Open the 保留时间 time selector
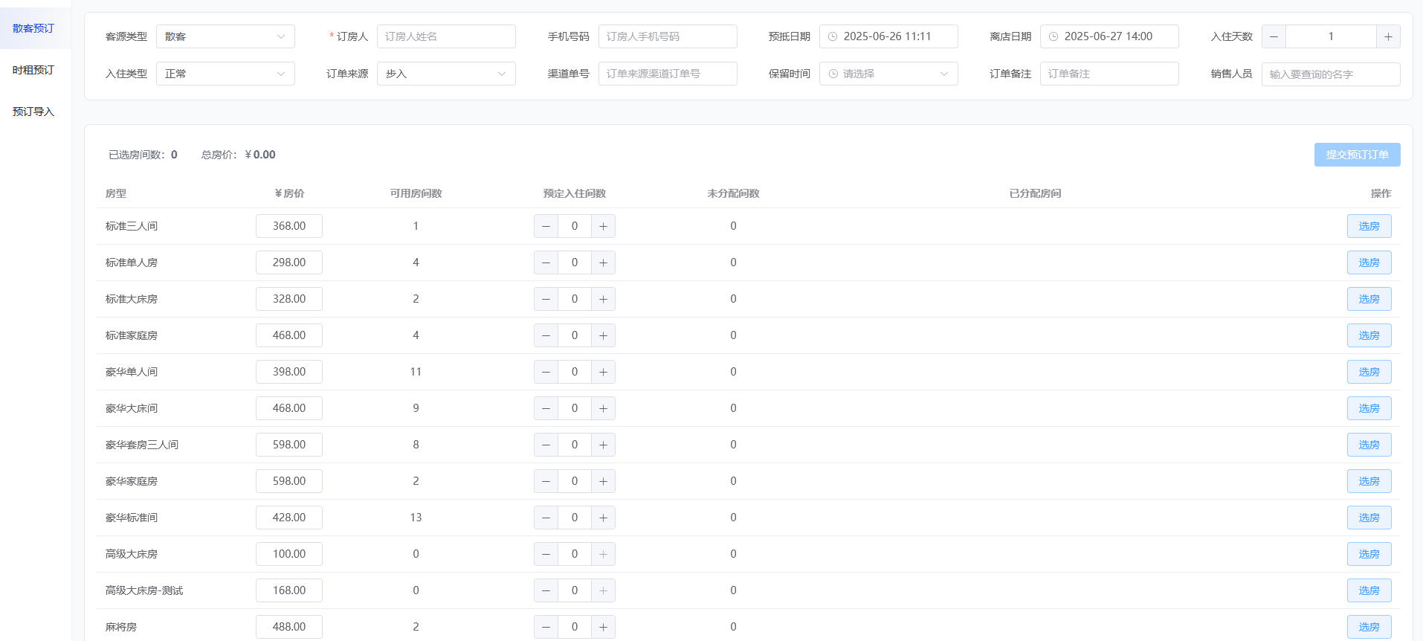1423x641 pixels. tap(888, 74)
